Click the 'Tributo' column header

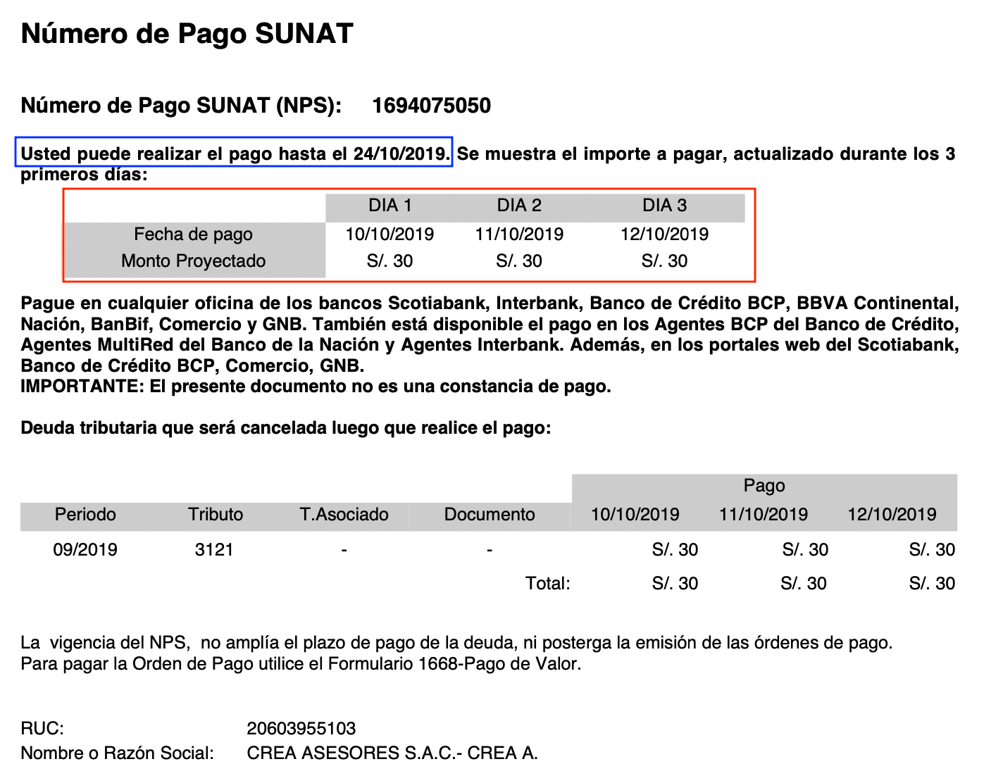216,515
